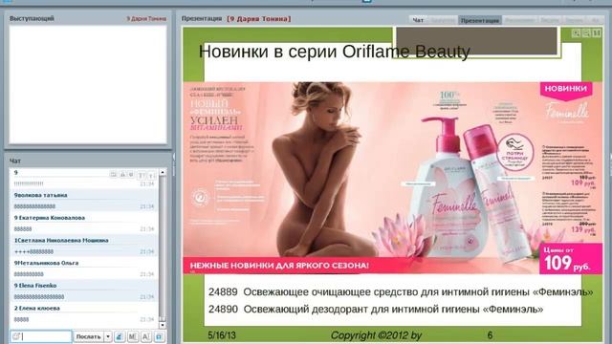Screen dimensions: 612x344
Task: Click the slide title Новинки в серии Oriflame Beauty
Action: point(334,52)
